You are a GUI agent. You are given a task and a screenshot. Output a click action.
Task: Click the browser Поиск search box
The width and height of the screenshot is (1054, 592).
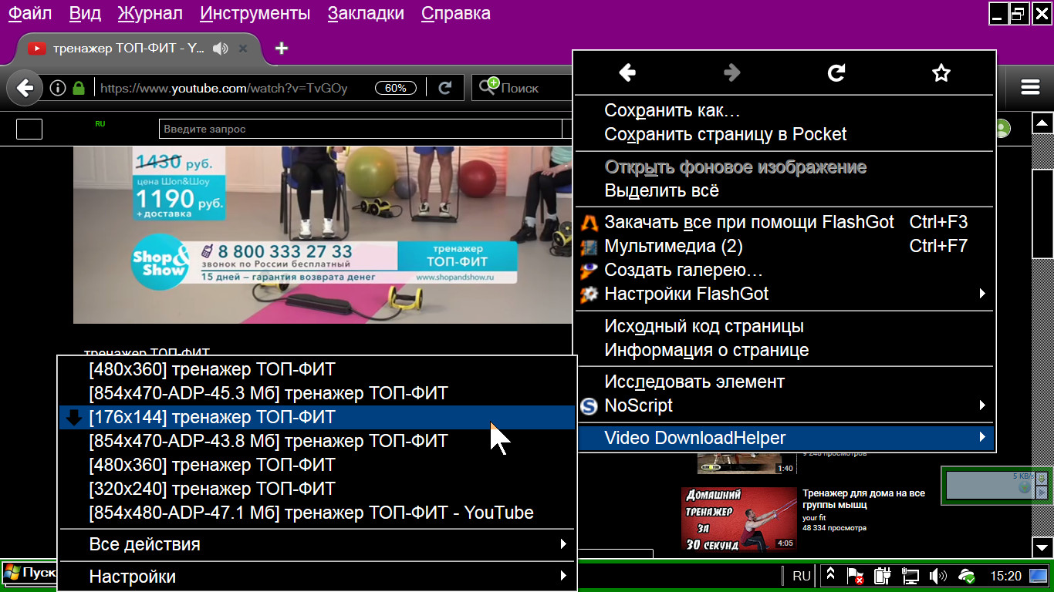[521, 88]
